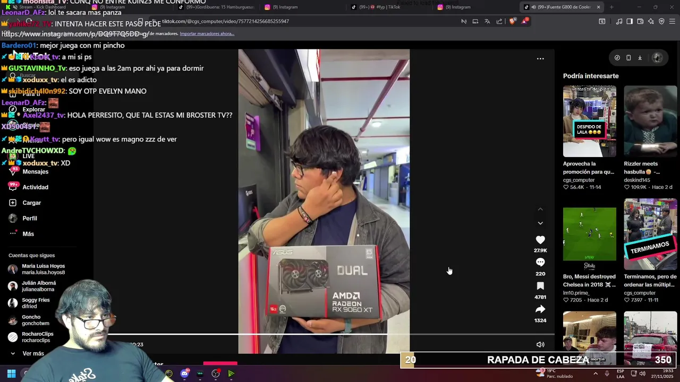This screenshot has height=382, width=680.
Task: Click the lm10.prime_ author name
Action: [x=577, y=293]
